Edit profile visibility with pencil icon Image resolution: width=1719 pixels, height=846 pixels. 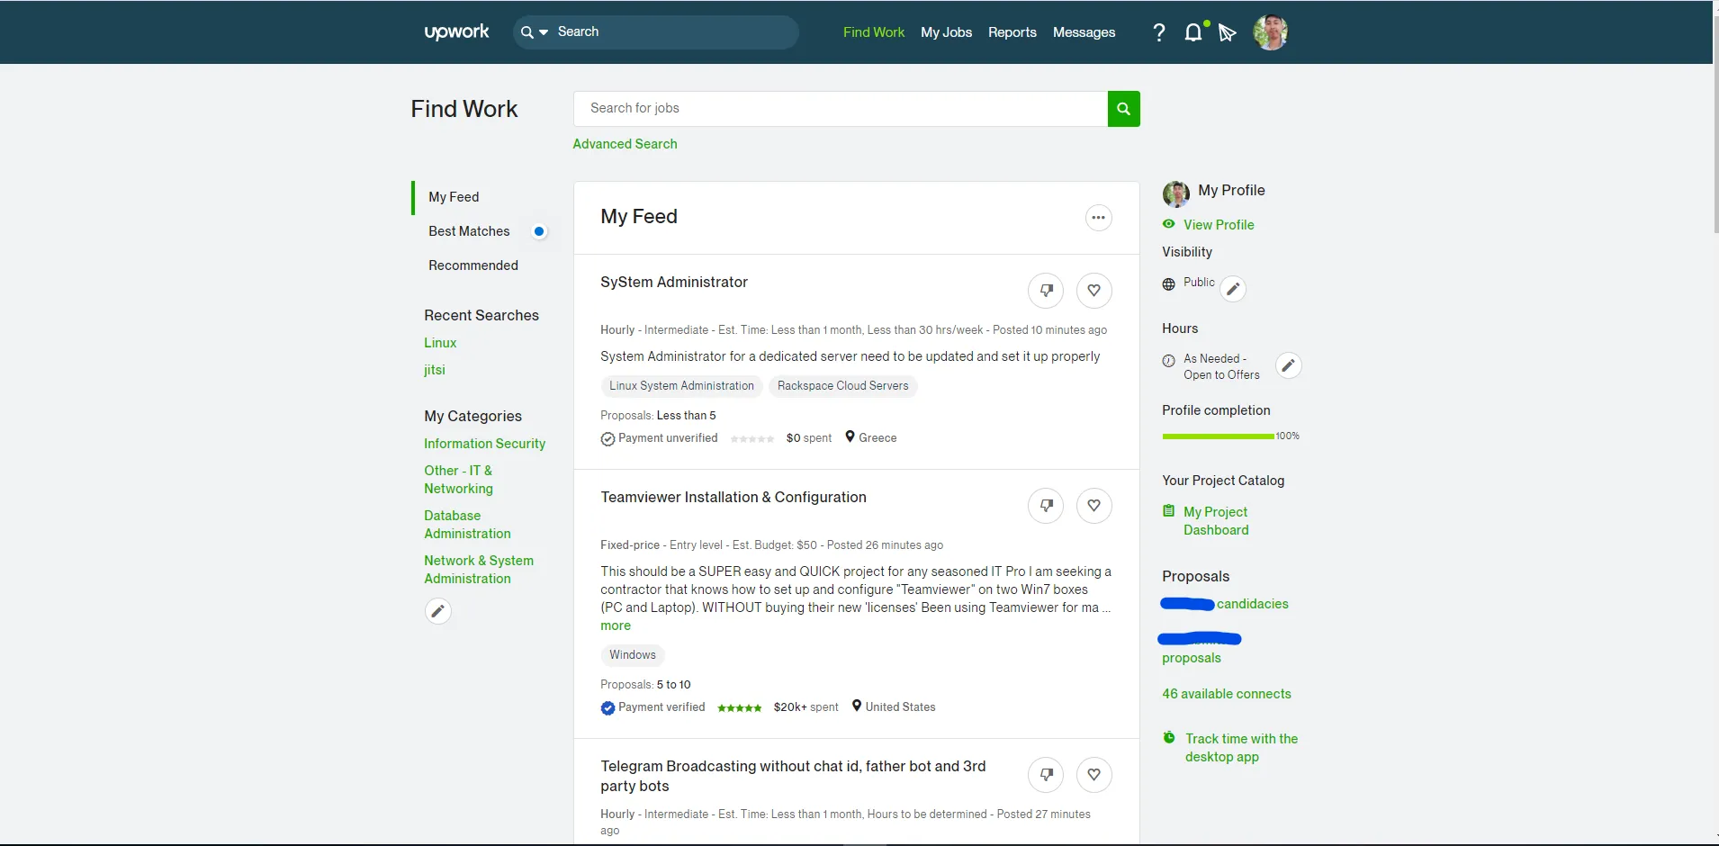[x=1233, y=289]
